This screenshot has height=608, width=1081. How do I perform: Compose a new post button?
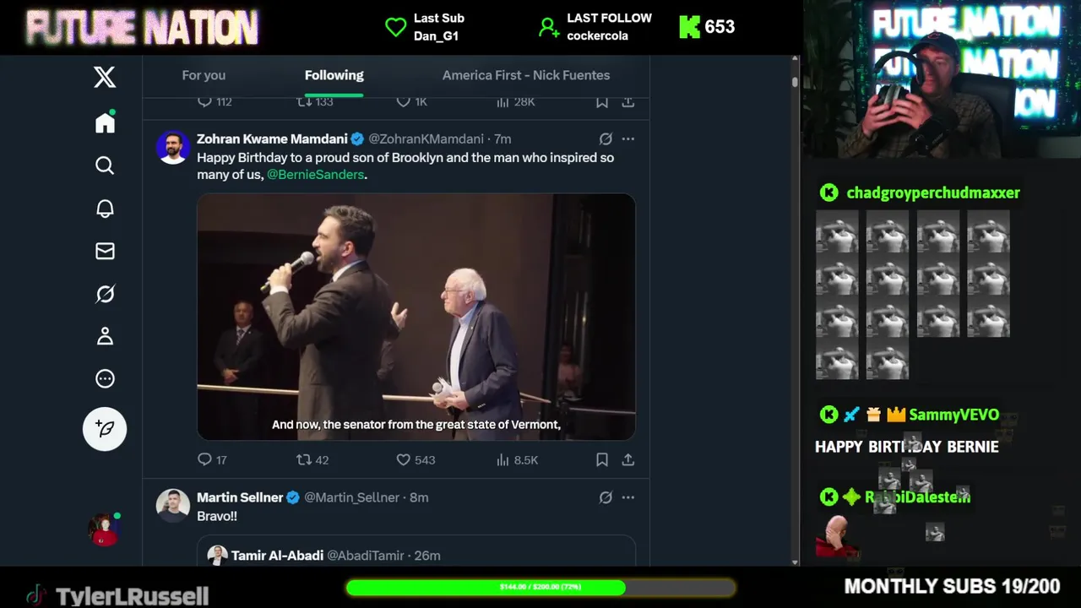click(x=105, y=429)
